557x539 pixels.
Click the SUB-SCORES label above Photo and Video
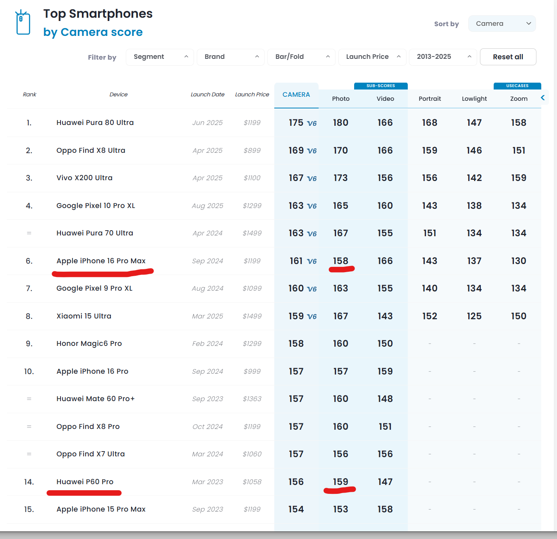click(381, 86)
